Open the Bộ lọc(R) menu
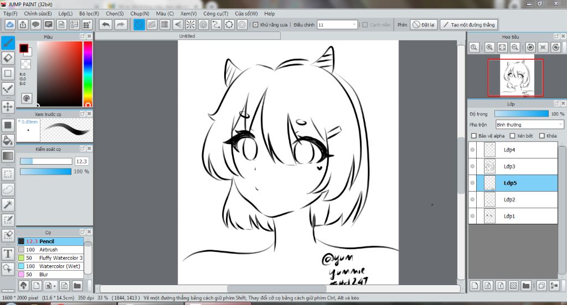 pos(89,13)
